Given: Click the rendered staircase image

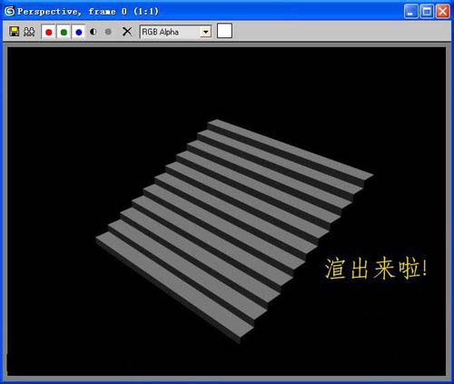Looking at the screenshot, I should tap(234, 231).
